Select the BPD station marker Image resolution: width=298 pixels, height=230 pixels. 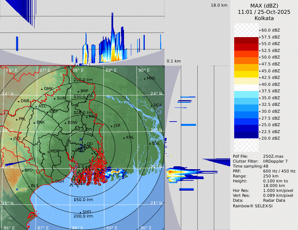pos(23,171)
